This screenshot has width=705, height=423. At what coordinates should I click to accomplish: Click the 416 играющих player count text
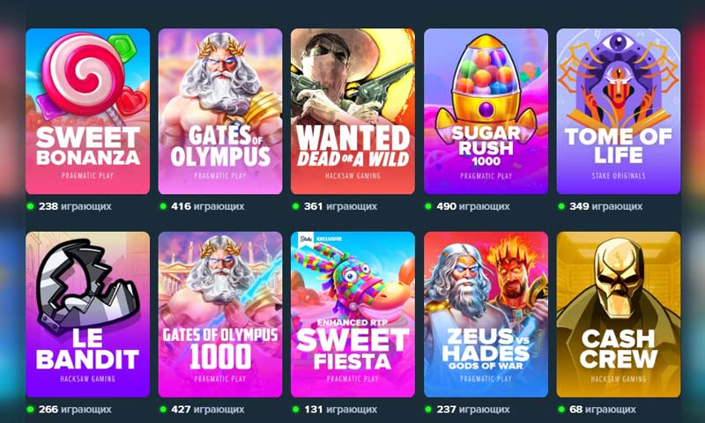(x=208, y=206)
